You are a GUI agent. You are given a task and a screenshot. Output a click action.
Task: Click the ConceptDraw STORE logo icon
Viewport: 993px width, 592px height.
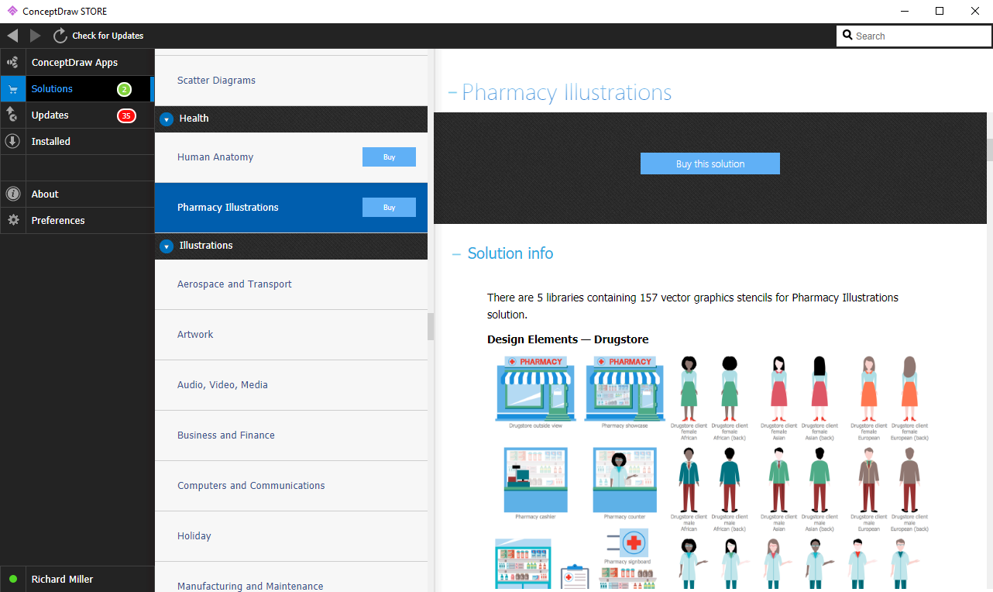point(12,12)
